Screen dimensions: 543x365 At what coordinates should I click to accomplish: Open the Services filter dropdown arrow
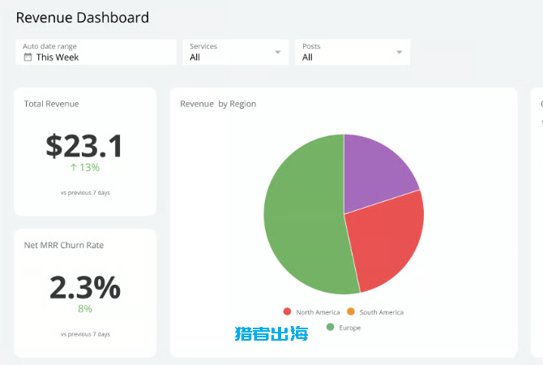click(x=278, y=52)
